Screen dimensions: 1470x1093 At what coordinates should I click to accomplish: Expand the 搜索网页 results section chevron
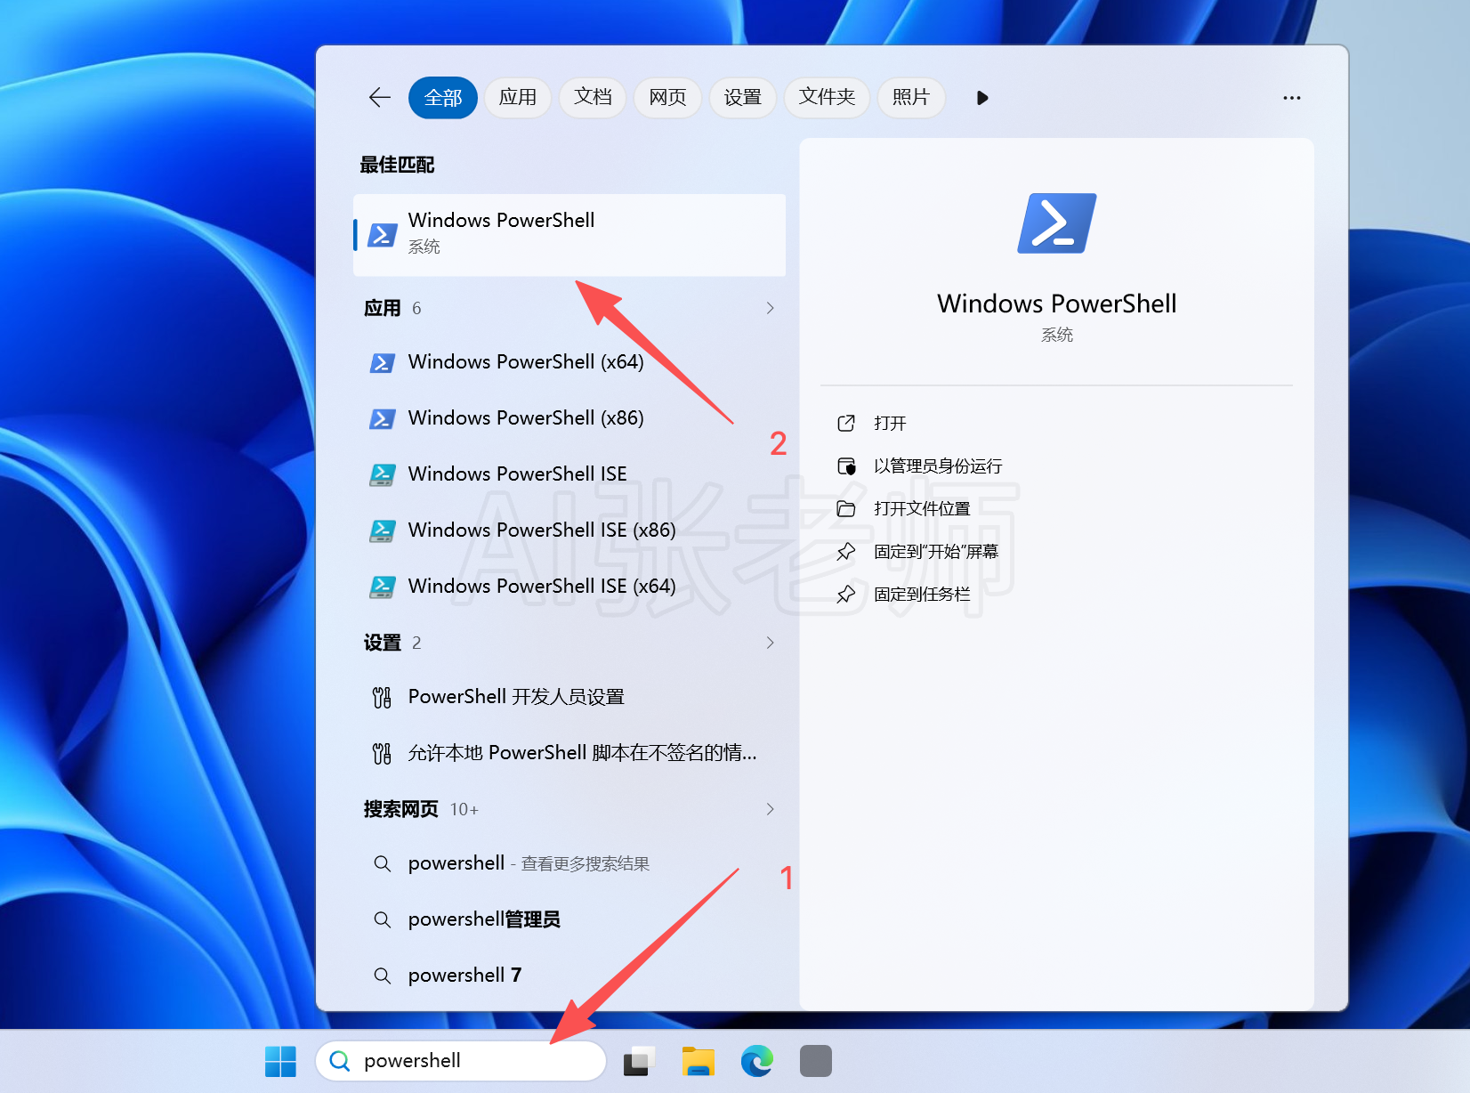771,809
